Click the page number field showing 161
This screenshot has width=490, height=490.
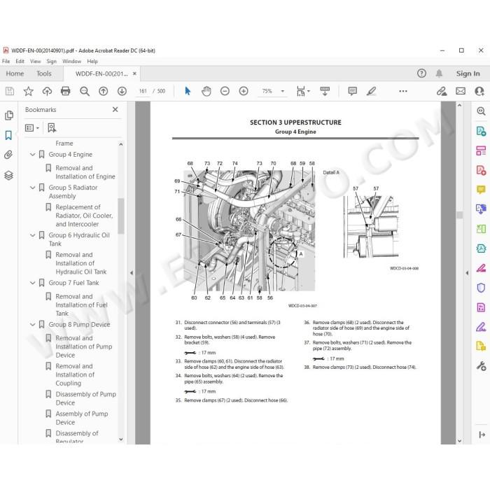pyautogui.click(x=143, y=91)
